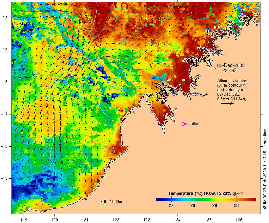Click the '(0.1m contours)' text

(231, 85)
